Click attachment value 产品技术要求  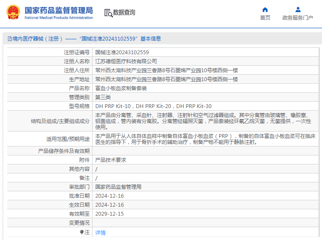(110, 160)
